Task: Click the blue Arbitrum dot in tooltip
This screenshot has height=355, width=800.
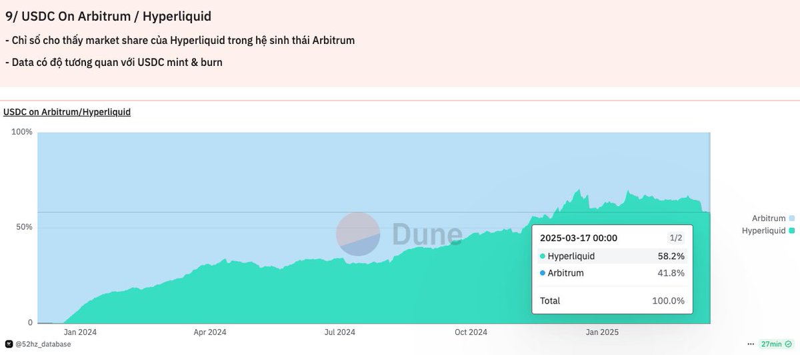Action: (x=543, y=273)
